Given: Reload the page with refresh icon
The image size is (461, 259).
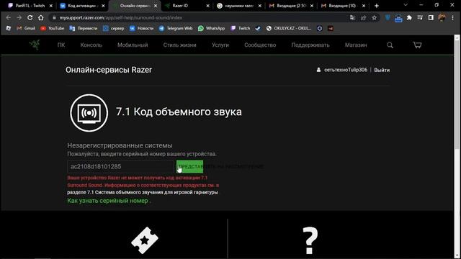Looking at the screenshot, I should click(30, 17).
